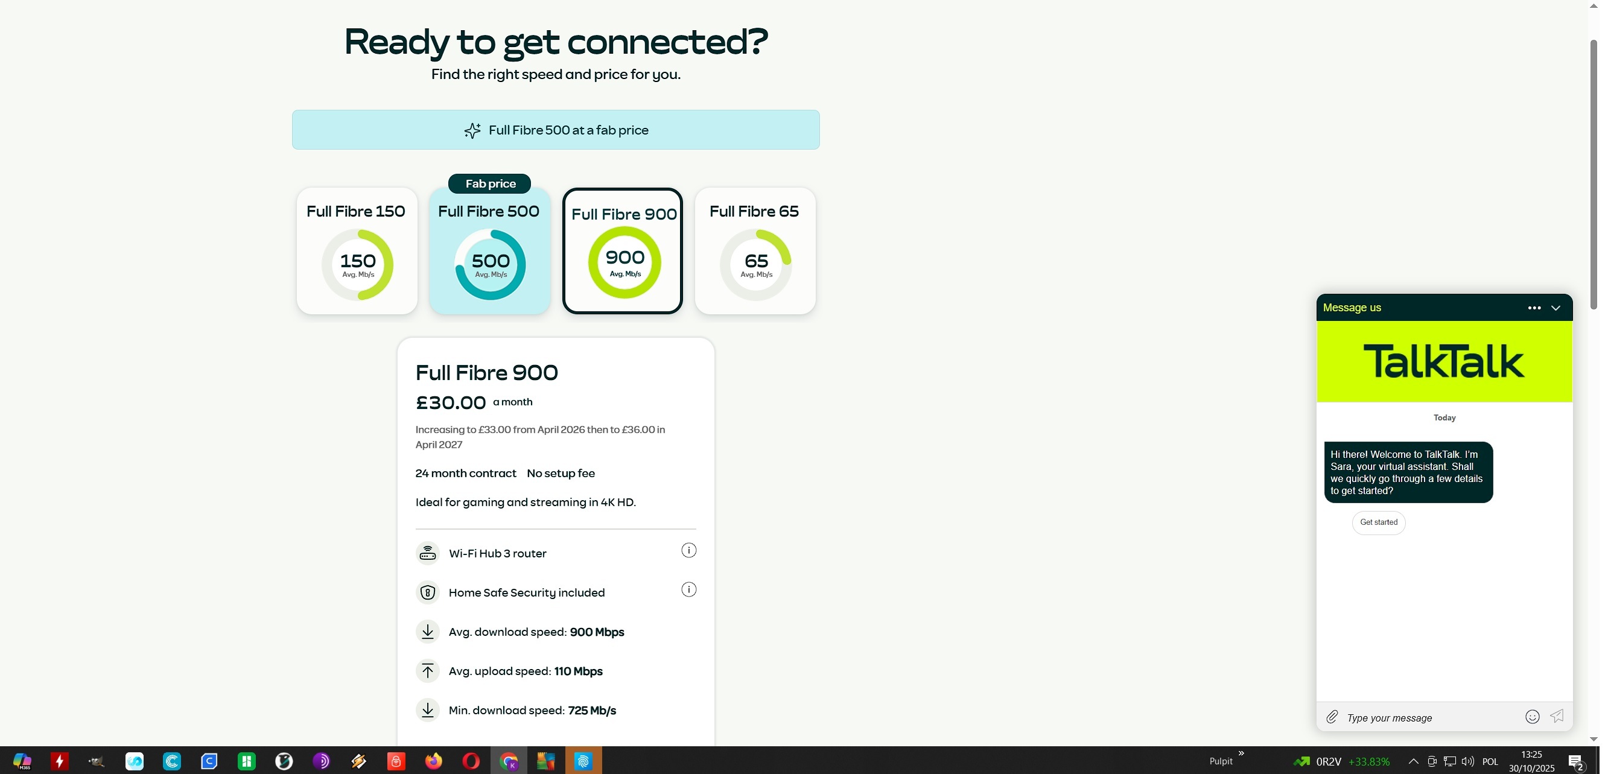1608x774 pixels.
Task: Click info icon for Home Safe Security
Action: [688, 590]
